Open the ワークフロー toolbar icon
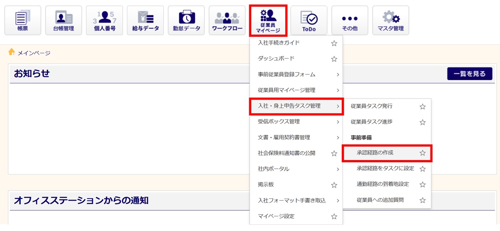The height and width of the screenshot is (231, 500). point(227,20)
